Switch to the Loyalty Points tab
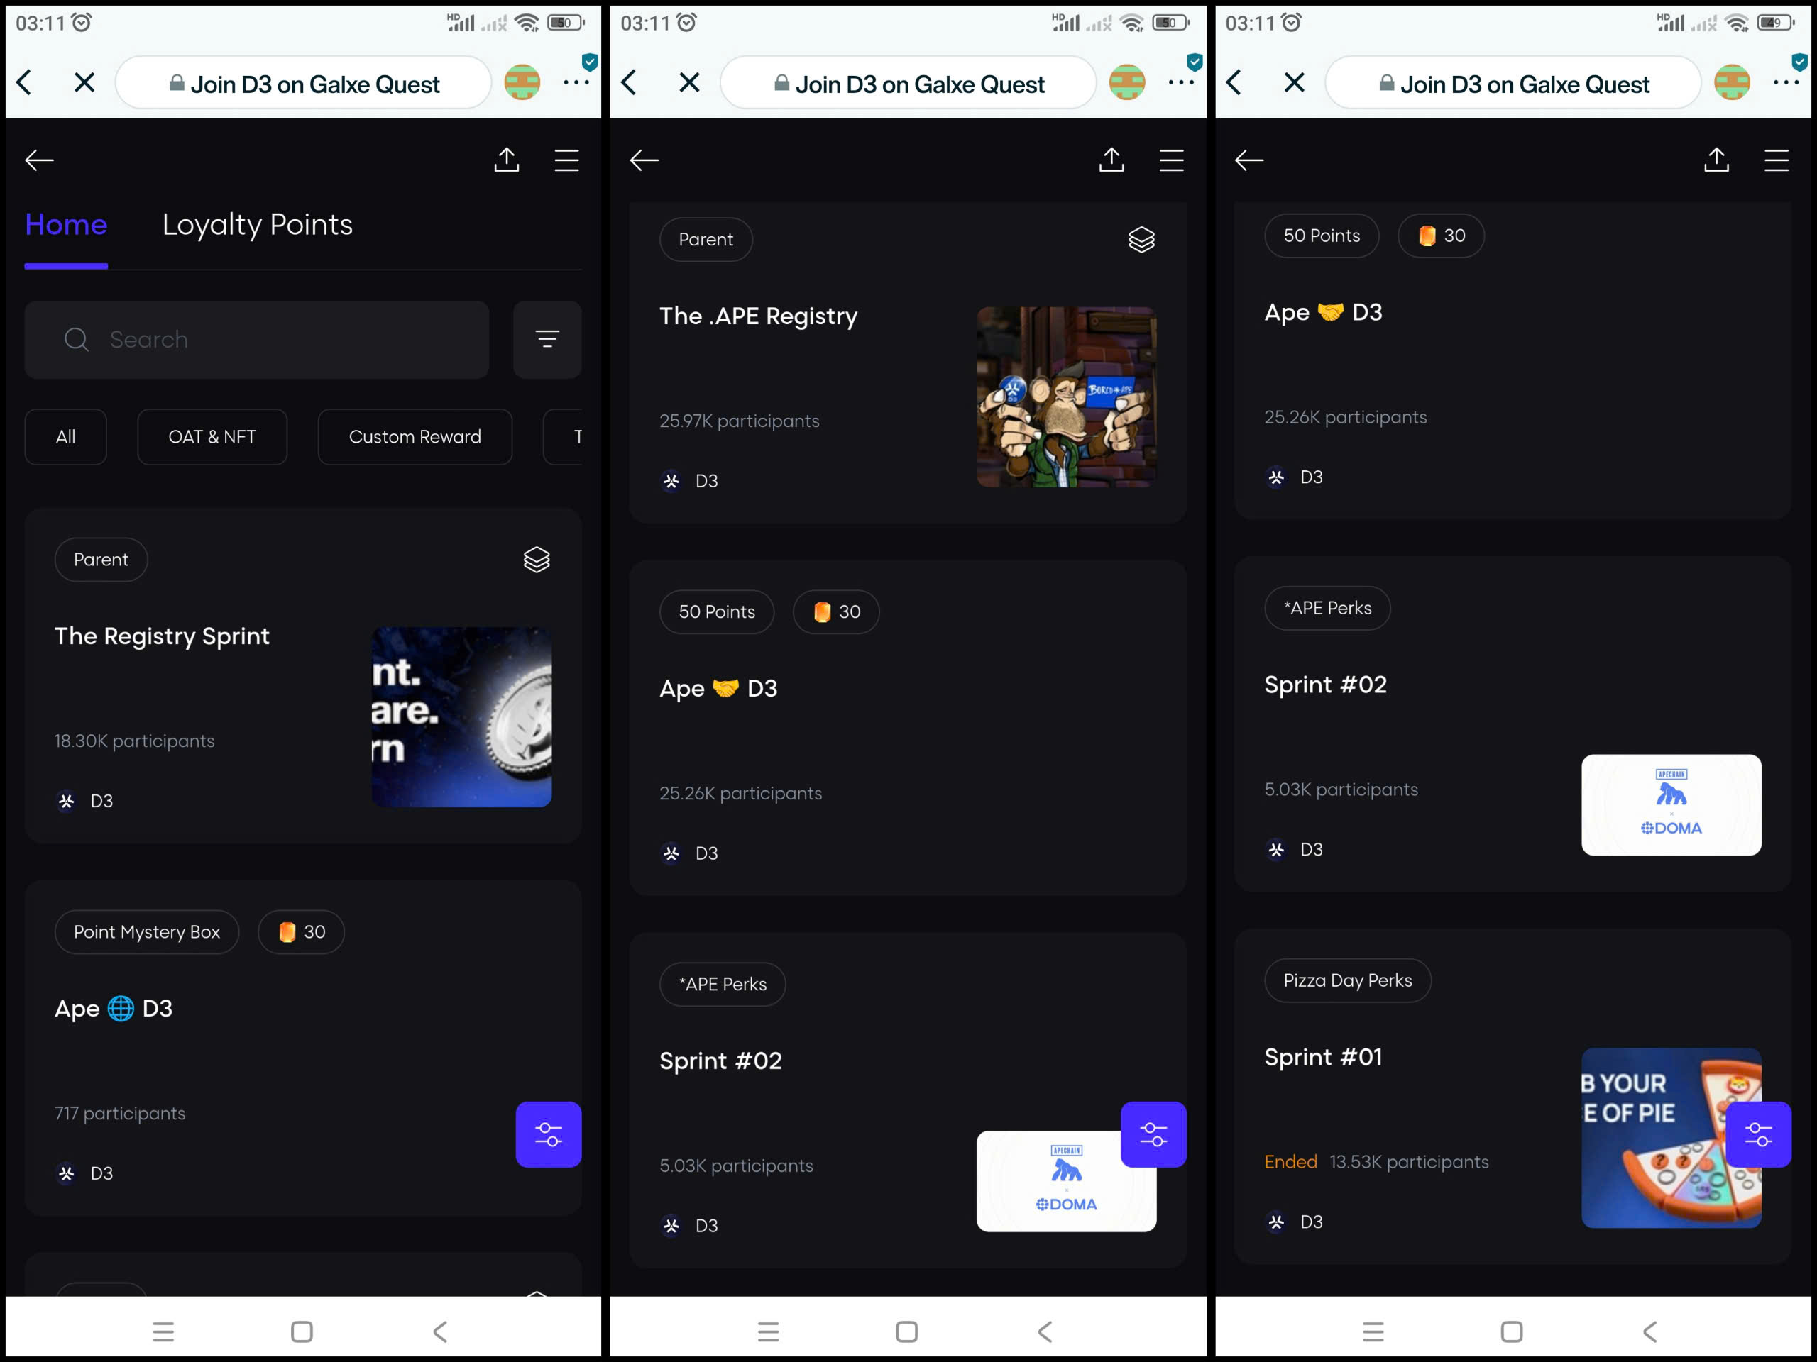Image resolution: width=1817 pixels, height=1362 pixels. 257,225
